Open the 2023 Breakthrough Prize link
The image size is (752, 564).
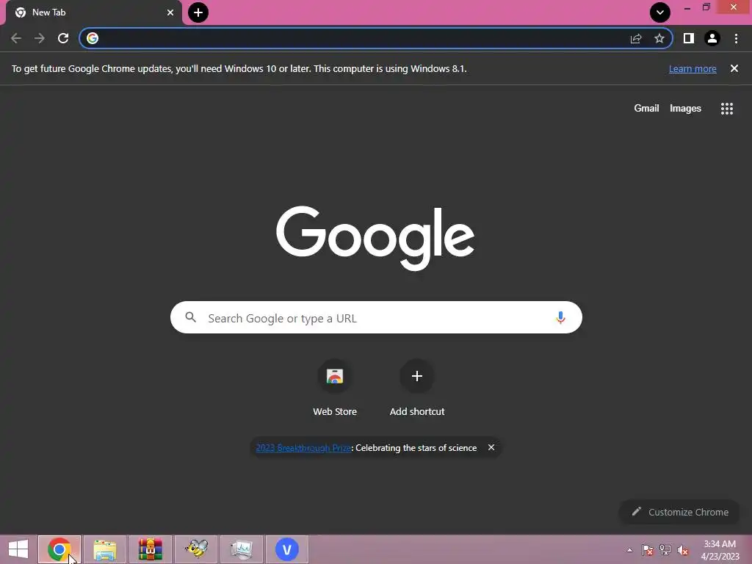point(303,448)
